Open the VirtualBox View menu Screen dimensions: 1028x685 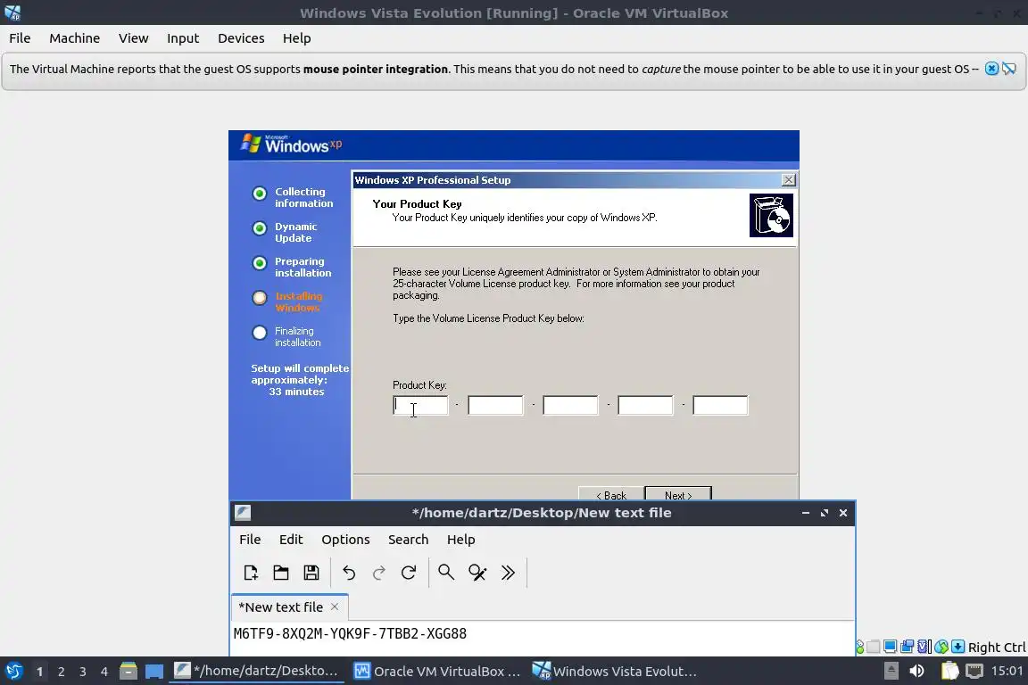pos(134,38)
